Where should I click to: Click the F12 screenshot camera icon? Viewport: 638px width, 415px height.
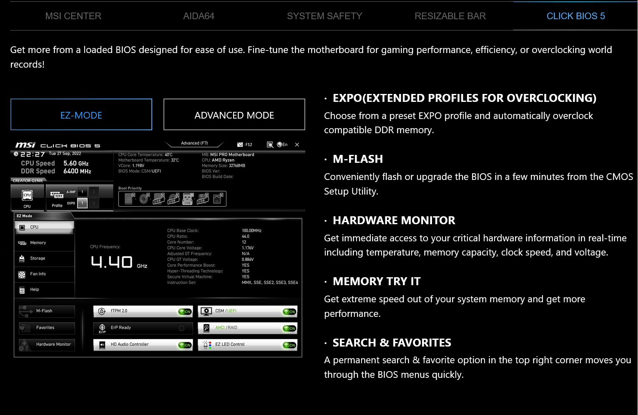(240, 144)
